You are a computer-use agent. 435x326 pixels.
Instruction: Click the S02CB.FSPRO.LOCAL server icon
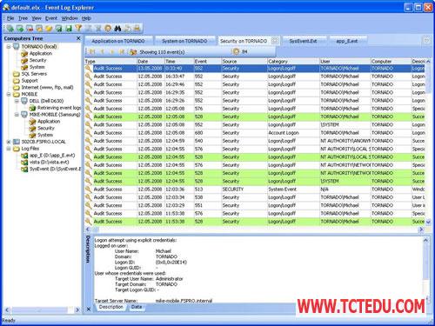coord(17,142)
